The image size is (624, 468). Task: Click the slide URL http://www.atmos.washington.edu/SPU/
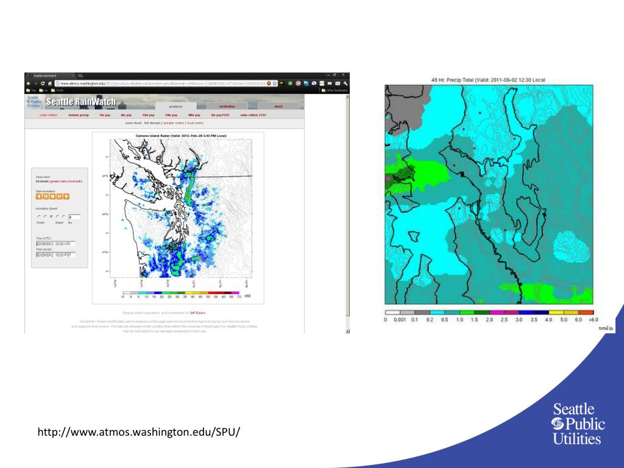click(139, 432)
